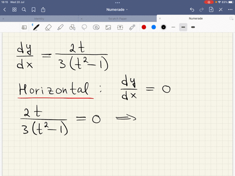Choose the red pen color
This screenshot has width=235, height=176.
tap(144, 27)
